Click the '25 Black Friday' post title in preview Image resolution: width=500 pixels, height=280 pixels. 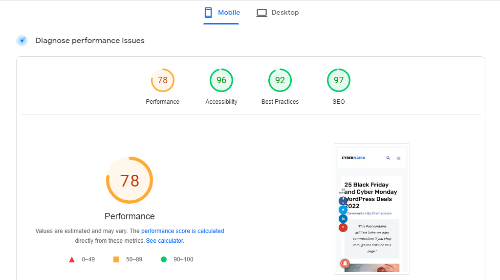370,195
